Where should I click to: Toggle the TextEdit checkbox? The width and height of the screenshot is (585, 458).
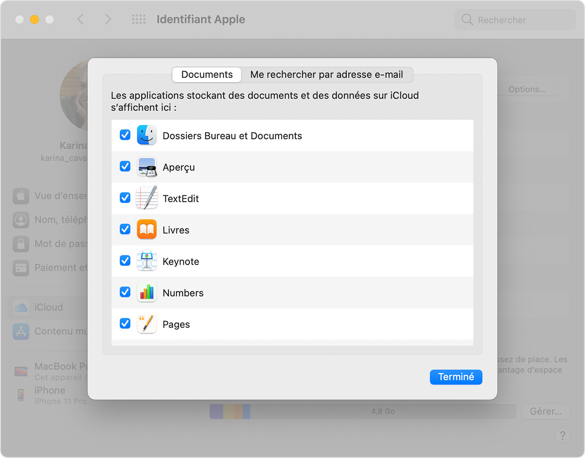[x=125, y=198]
